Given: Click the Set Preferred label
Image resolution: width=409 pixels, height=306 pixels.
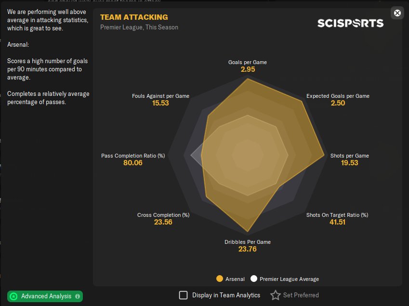Looking at the screenshot, I should point(301,295).
